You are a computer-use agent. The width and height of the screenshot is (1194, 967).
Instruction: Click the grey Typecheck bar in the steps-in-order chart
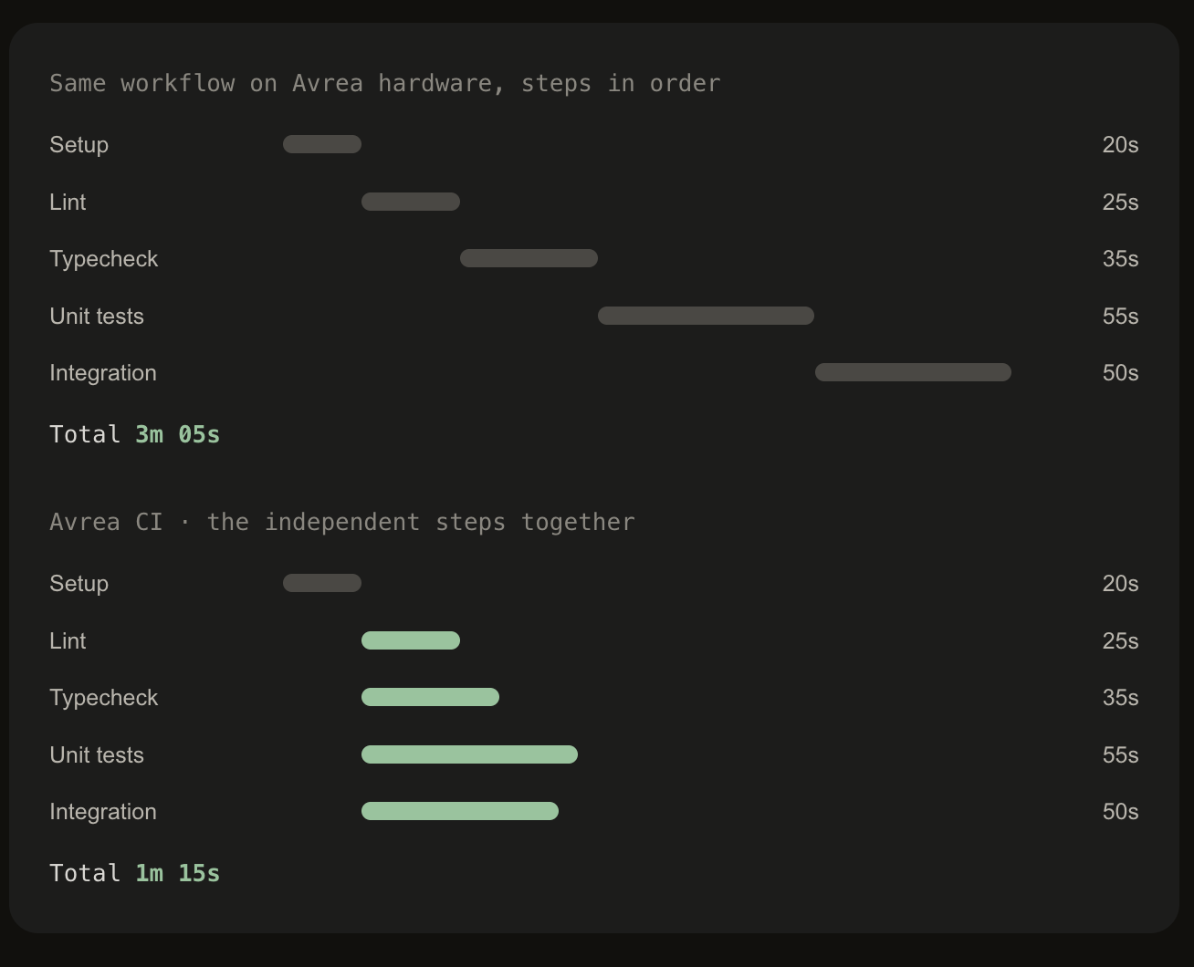[x=529, y=258]
